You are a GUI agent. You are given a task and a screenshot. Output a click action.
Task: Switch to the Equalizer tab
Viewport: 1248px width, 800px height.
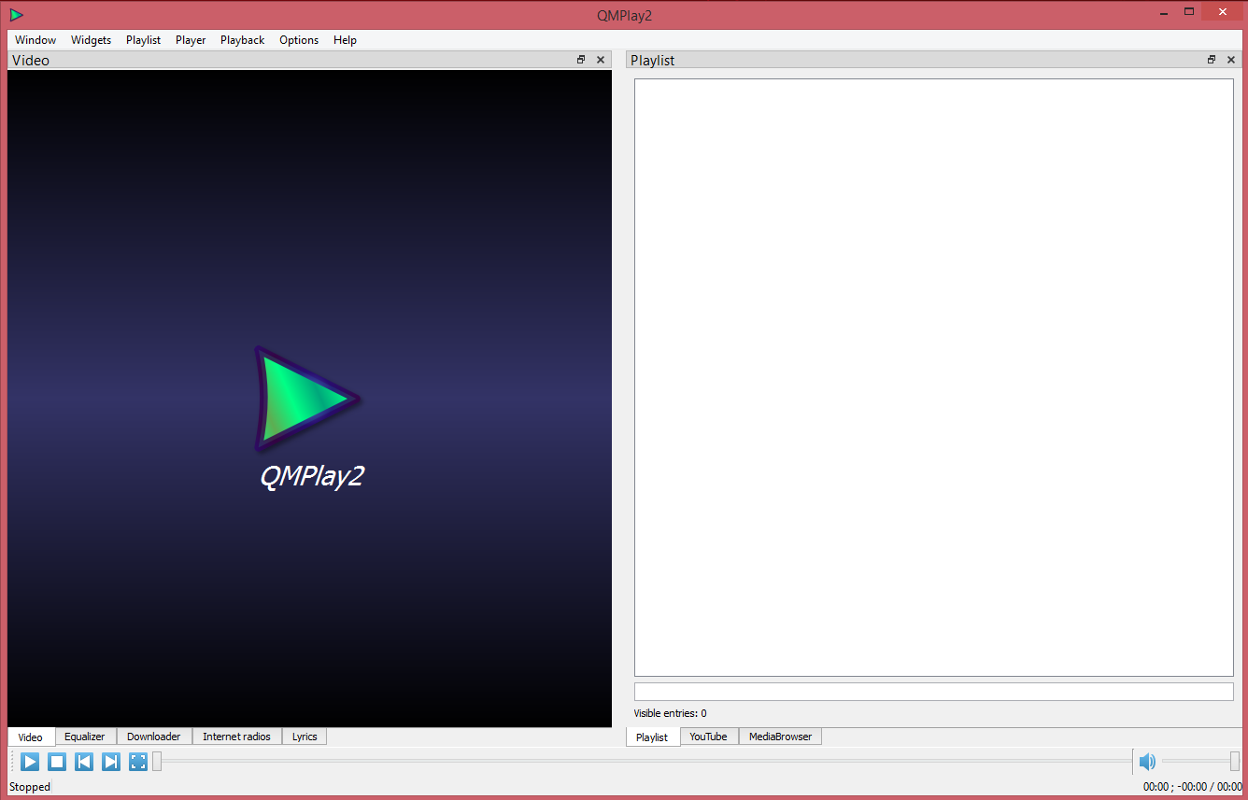coord(85,737)
